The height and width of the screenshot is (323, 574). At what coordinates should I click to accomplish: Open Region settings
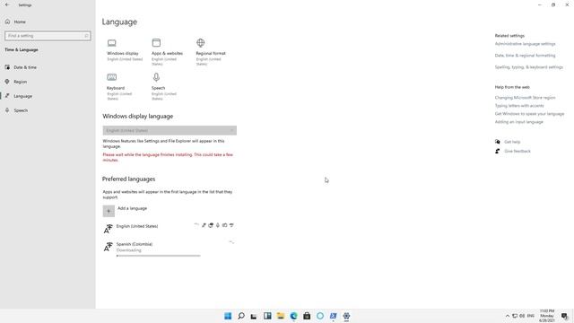(x=20, y=82)
